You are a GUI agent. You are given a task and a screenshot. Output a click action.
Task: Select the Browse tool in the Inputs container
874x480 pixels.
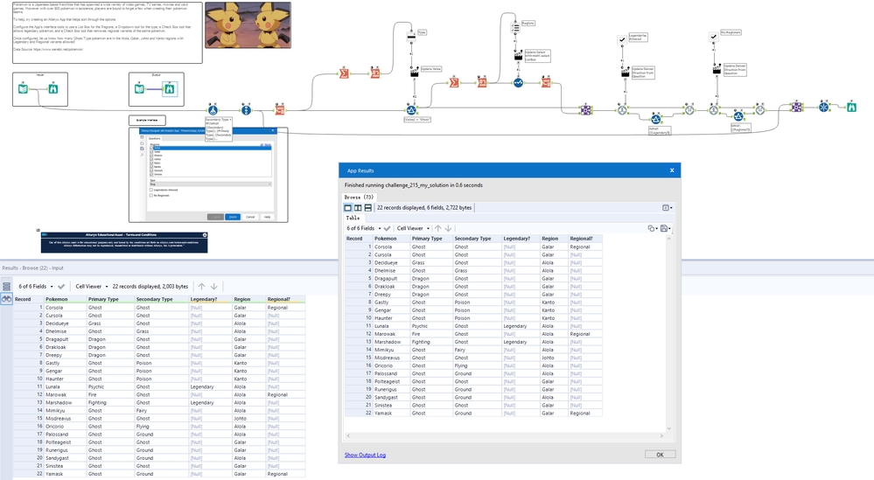(x=53, y=88)
